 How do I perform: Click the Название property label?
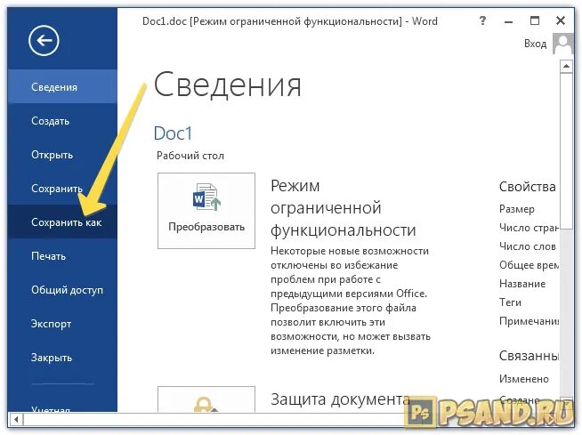tap(522, 284)
